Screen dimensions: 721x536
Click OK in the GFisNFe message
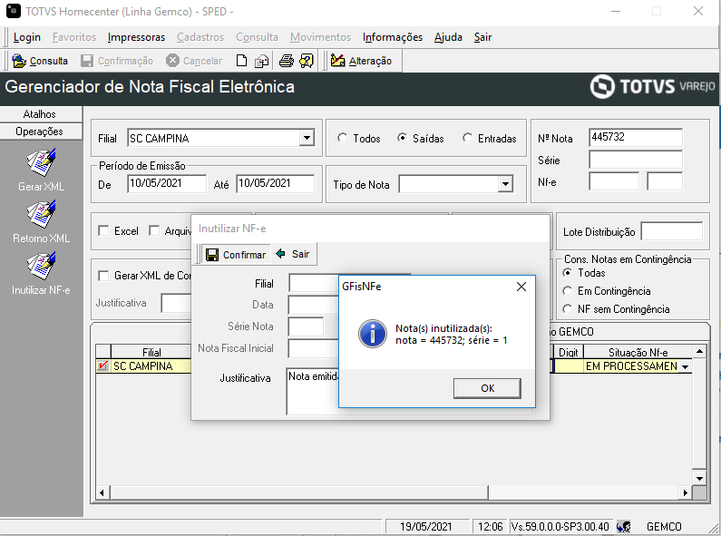487,388
